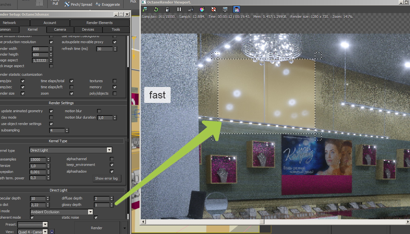Toggle the viewport lock padlock icon
The width and height of the screenshot is (410, 234).
click(168, 9)
